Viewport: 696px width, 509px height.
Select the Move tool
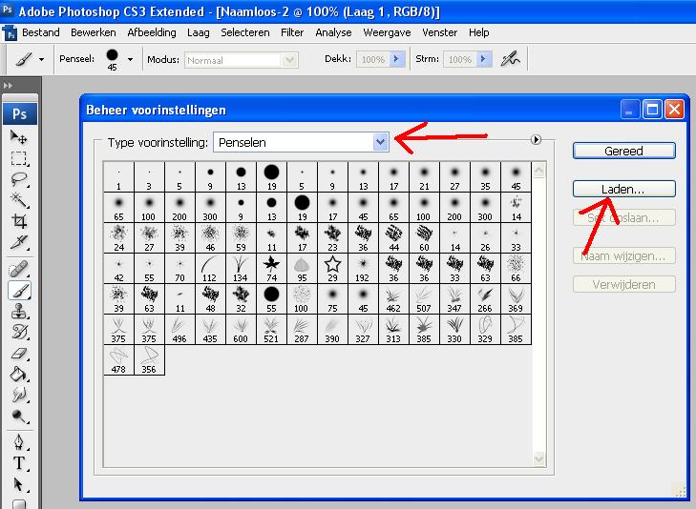coord(19,137)
